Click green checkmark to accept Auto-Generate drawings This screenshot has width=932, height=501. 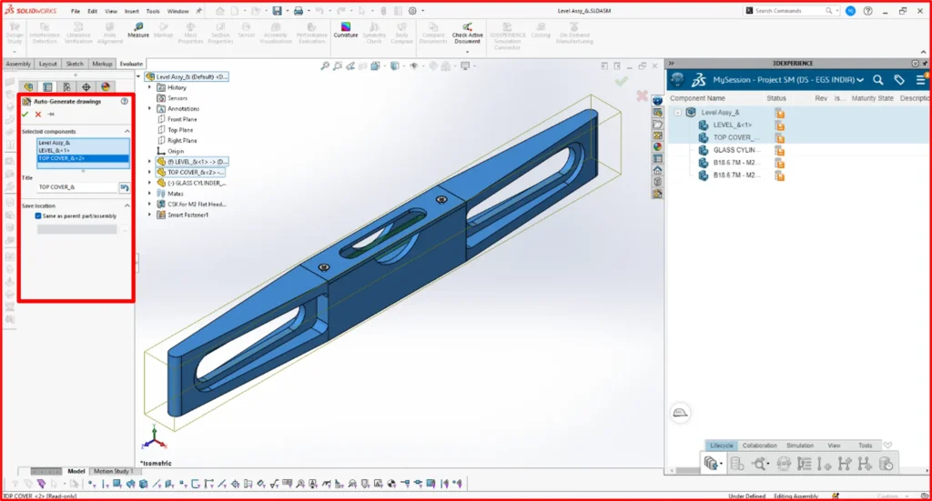click(25, 115)
